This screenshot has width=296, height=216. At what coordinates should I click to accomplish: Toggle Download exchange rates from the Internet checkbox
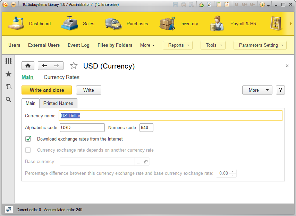click(x=28, y=139)
